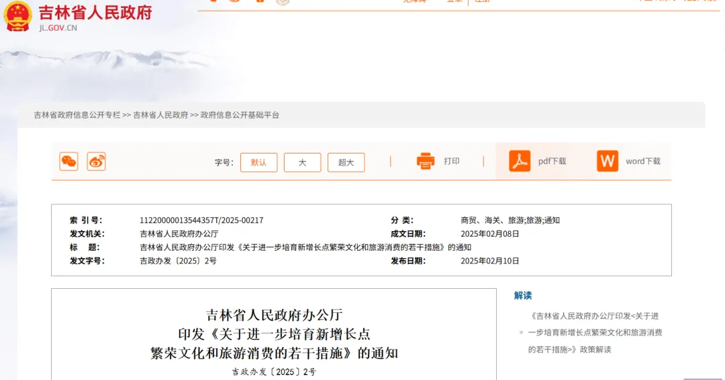
Task: Click the 吉林省人民政府 site title
Action: 95,13
